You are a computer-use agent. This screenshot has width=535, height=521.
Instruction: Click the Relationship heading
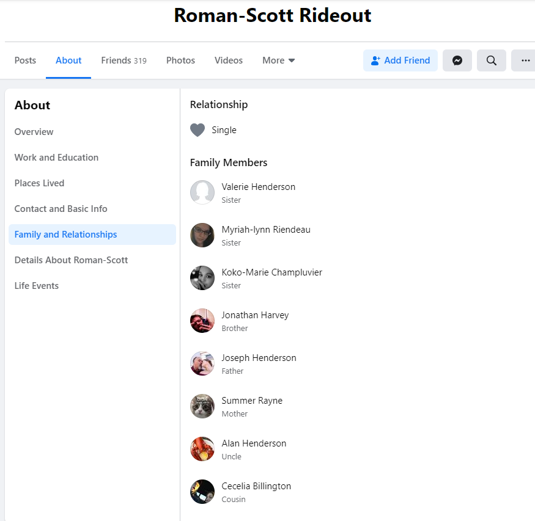tap(219, 104)
